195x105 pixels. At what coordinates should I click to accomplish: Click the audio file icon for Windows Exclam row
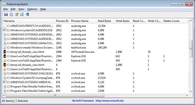tap(5, 47)
